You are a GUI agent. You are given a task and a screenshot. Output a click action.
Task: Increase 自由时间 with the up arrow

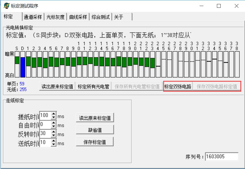click(54, 123)
